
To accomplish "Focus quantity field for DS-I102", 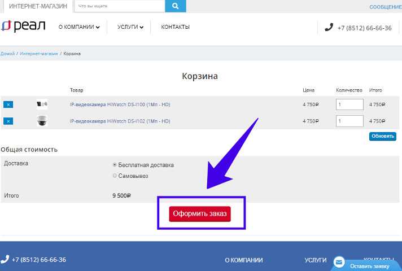I will point(349,121).
